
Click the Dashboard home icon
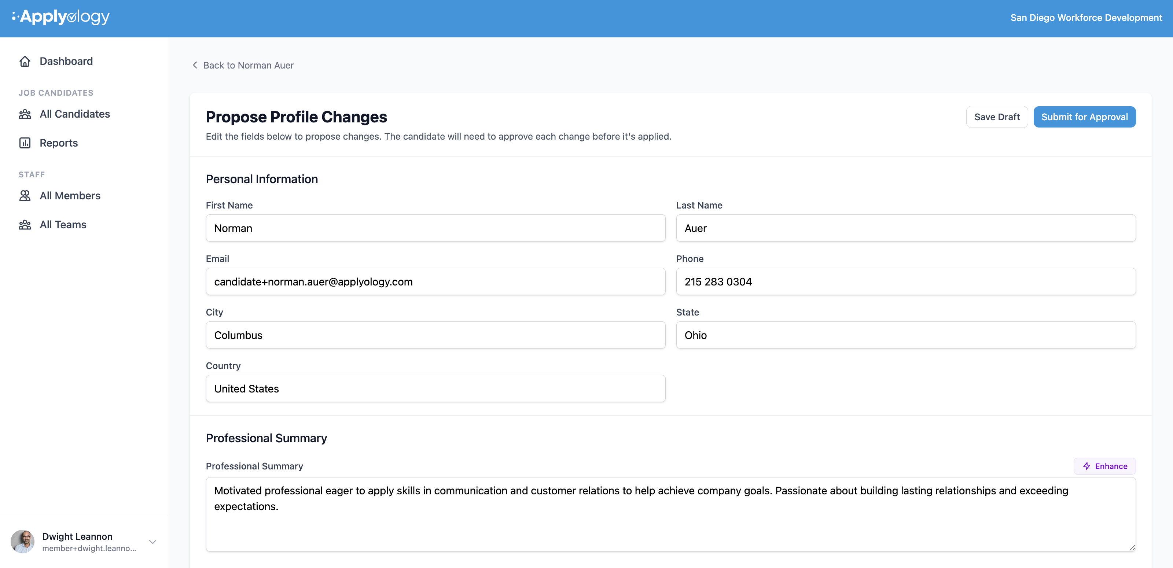(x=25, y=61)
